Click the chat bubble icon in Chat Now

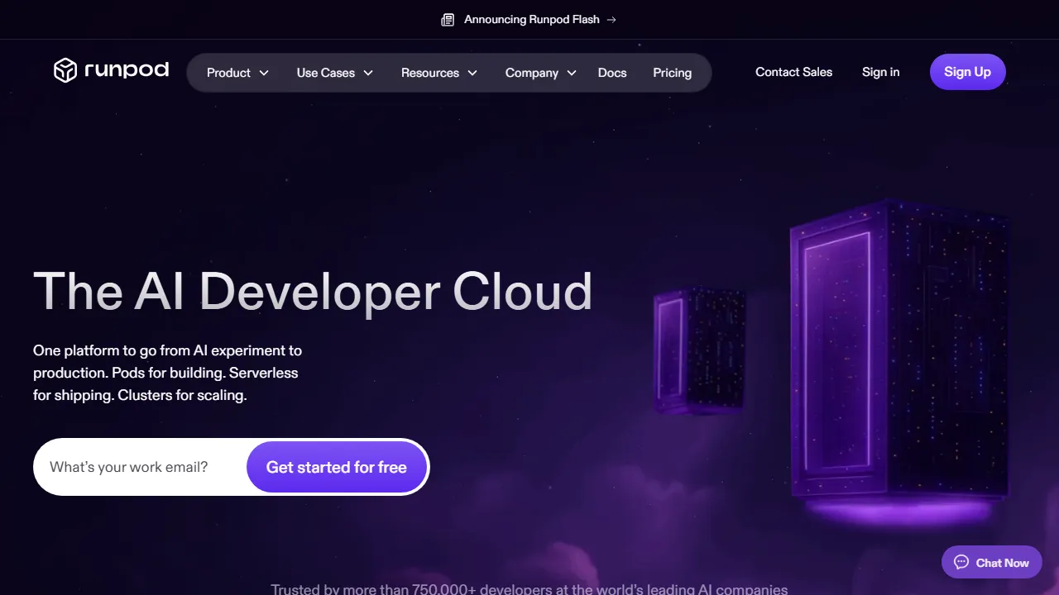961,563
